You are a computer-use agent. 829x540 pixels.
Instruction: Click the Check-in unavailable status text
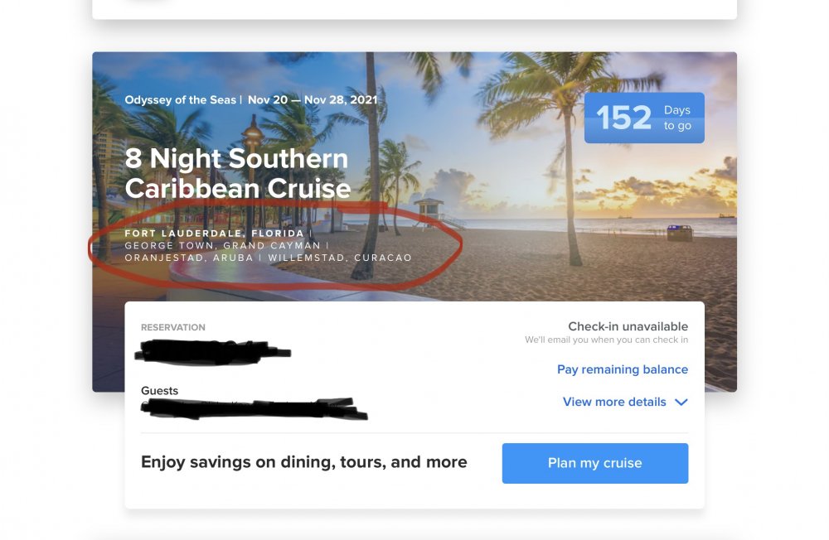click(x=628, y=326)
